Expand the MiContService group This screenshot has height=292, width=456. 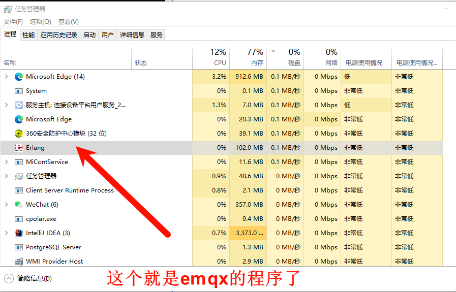[7, 162]
